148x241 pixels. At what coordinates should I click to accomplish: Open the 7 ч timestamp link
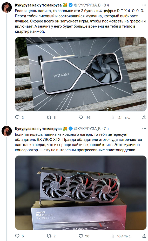pyautogui.click(x=106, y=129)
